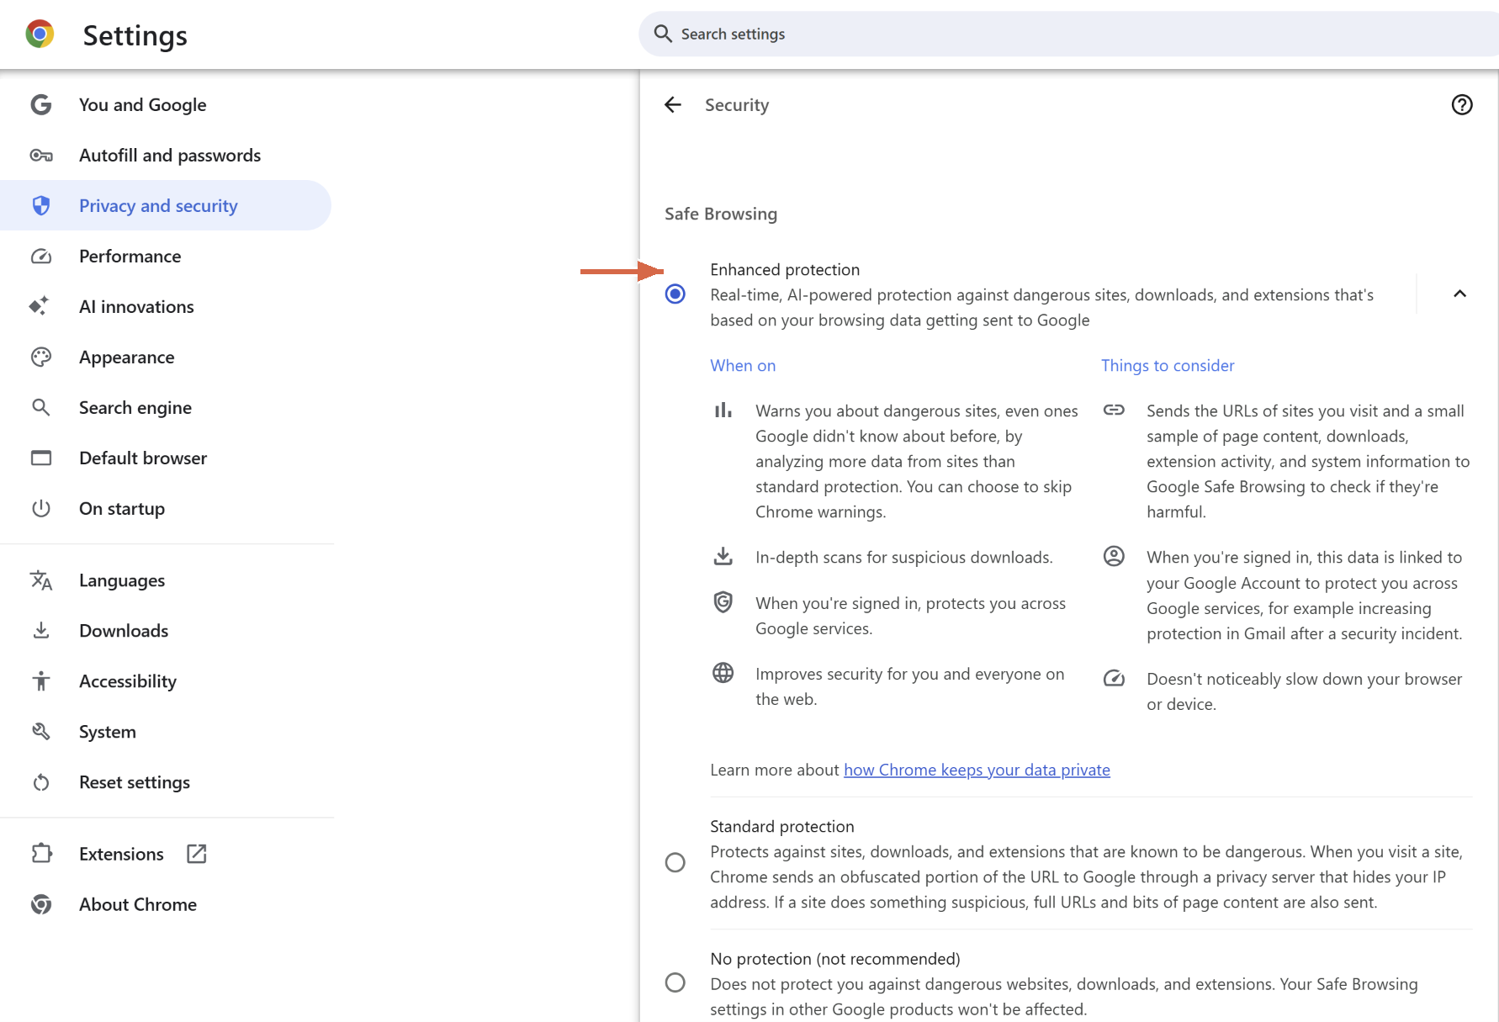Click the browser window icon for Default browser
The width and height of the screenshot is (1499, 1022).
(40, 458)
